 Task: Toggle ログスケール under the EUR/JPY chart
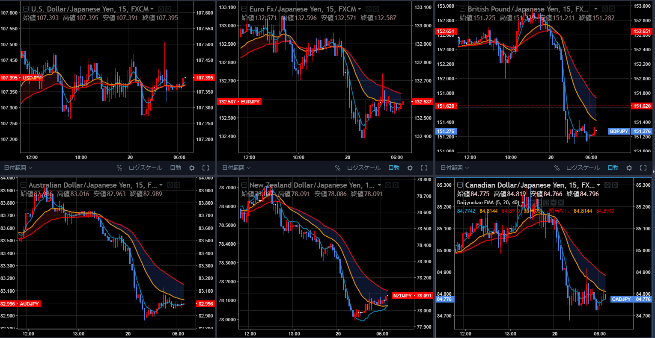click(364, 168)
